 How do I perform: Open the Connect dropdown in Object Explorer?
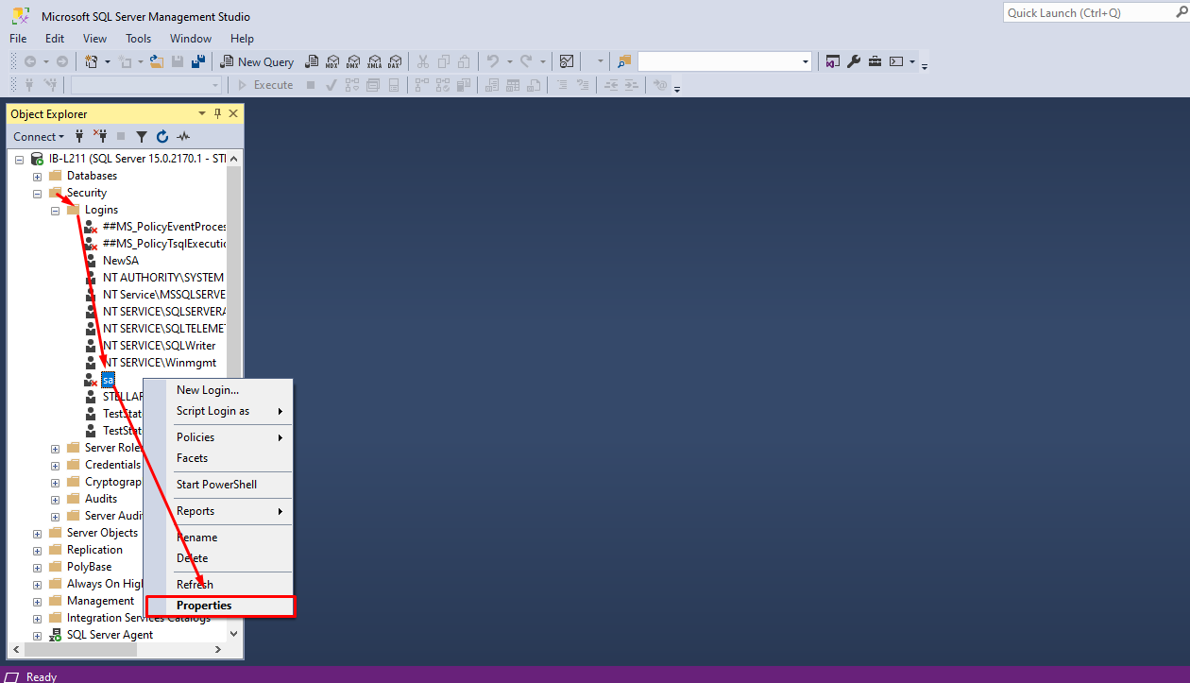(x=39, y=137)
